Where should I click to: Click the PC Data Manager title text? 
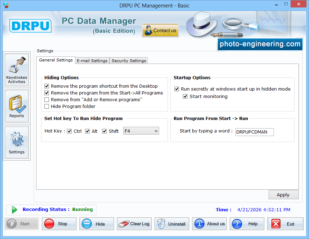tap(99, 21)
